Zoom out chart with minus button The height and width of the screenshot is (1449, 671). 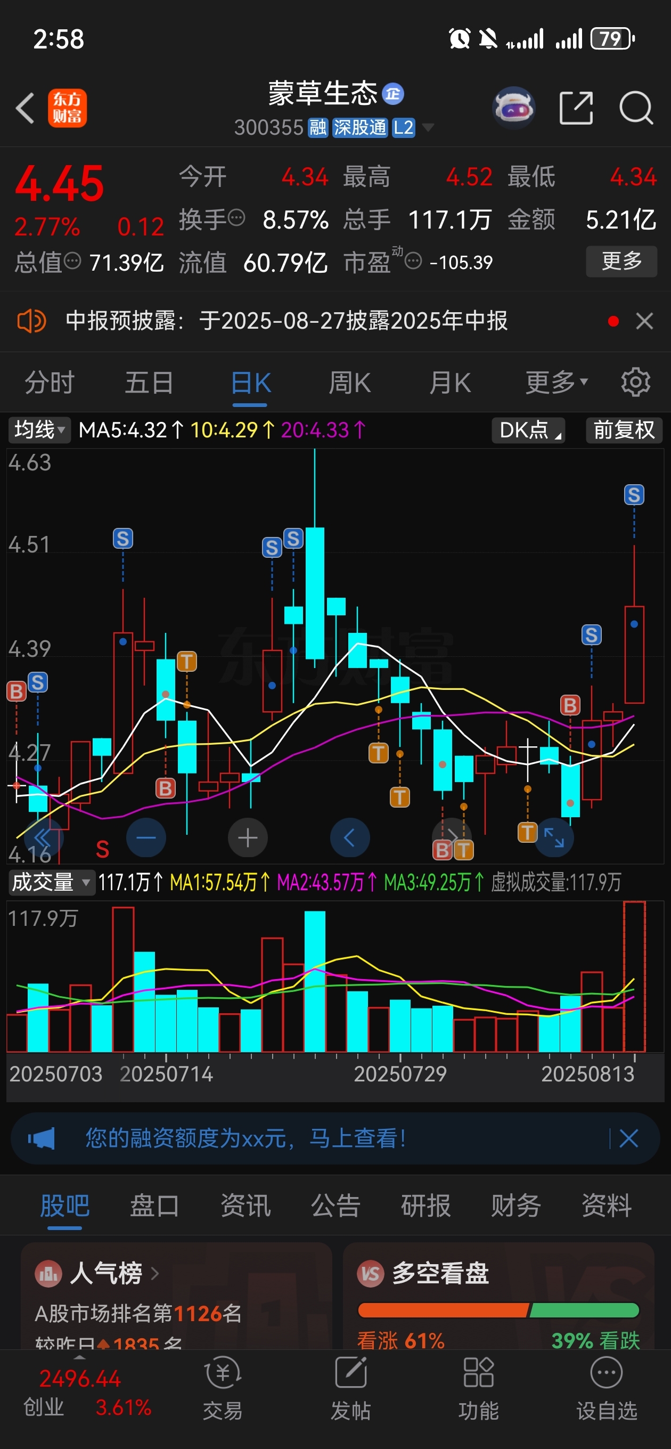[x=146, y=837]
